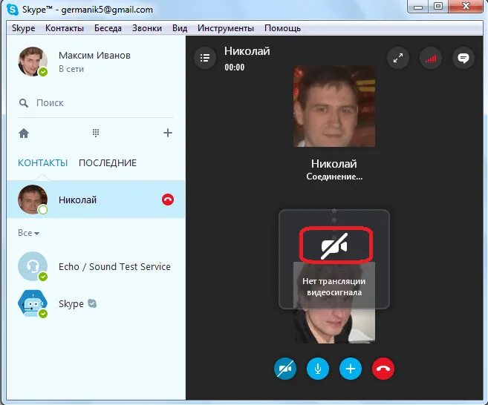This screenshot has height=405, width=488.
Task: Click the crossed-out camera icon in popup
Action: (335, 246)
